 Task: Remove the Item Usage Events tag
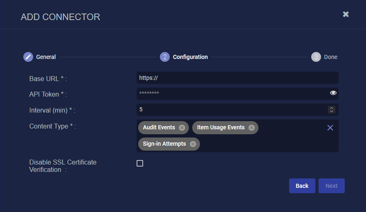click(251, 128)
